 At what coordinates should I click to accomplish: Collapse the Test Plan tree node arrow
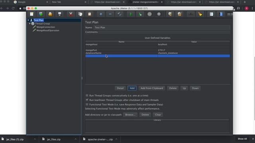click(28, 20)
